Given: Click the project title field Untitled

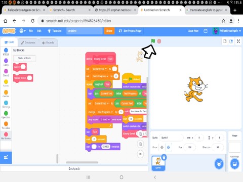Looking at the screenshot, I should tap(85, 31).
